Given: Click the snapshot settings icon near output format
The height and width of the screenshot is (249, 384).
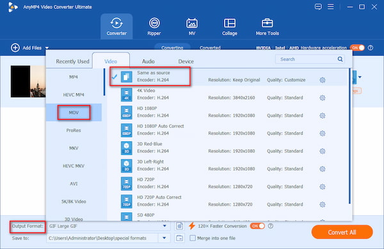Looking at the screenshot, I should click(179, 226).
